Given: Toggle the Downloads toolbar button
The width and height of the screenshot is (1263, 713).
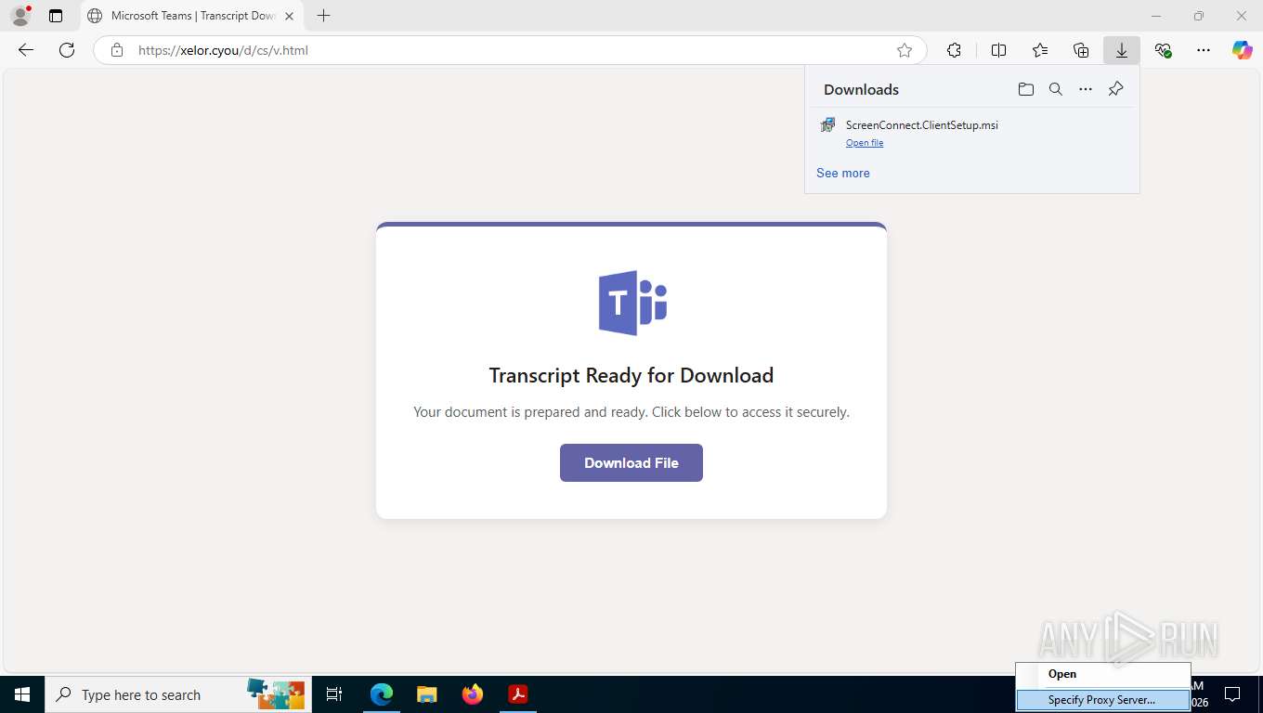Looking at the screenshot, I should [1122, 50].
